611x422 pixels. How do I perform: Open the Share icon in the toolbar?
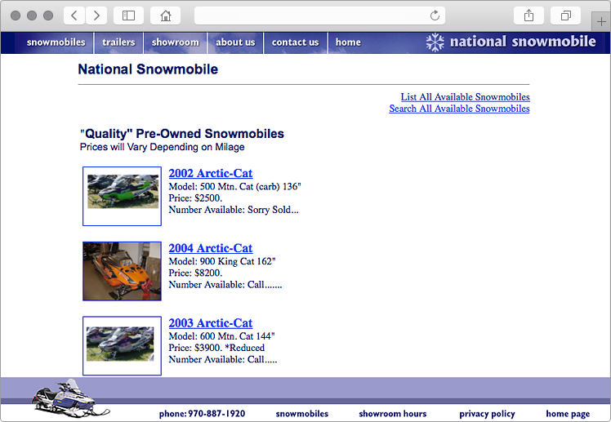point(528,16)
